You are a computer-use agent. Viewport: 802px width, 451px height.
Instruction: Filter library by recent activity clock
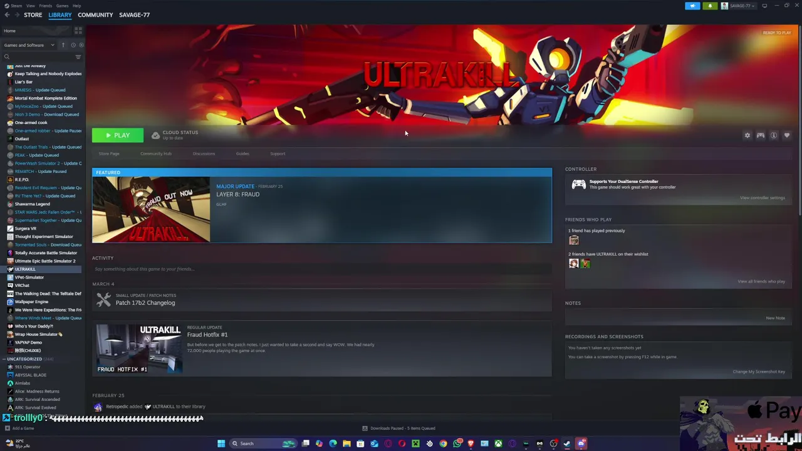point(73,45)
